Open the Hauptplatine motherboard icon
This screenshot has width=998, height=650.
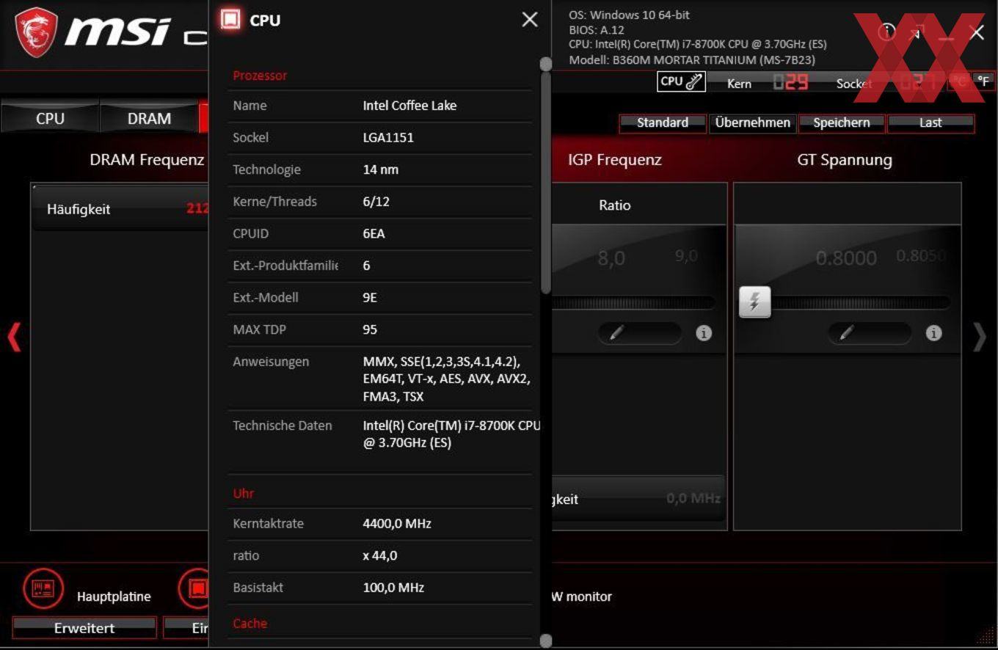click(43, 588)
